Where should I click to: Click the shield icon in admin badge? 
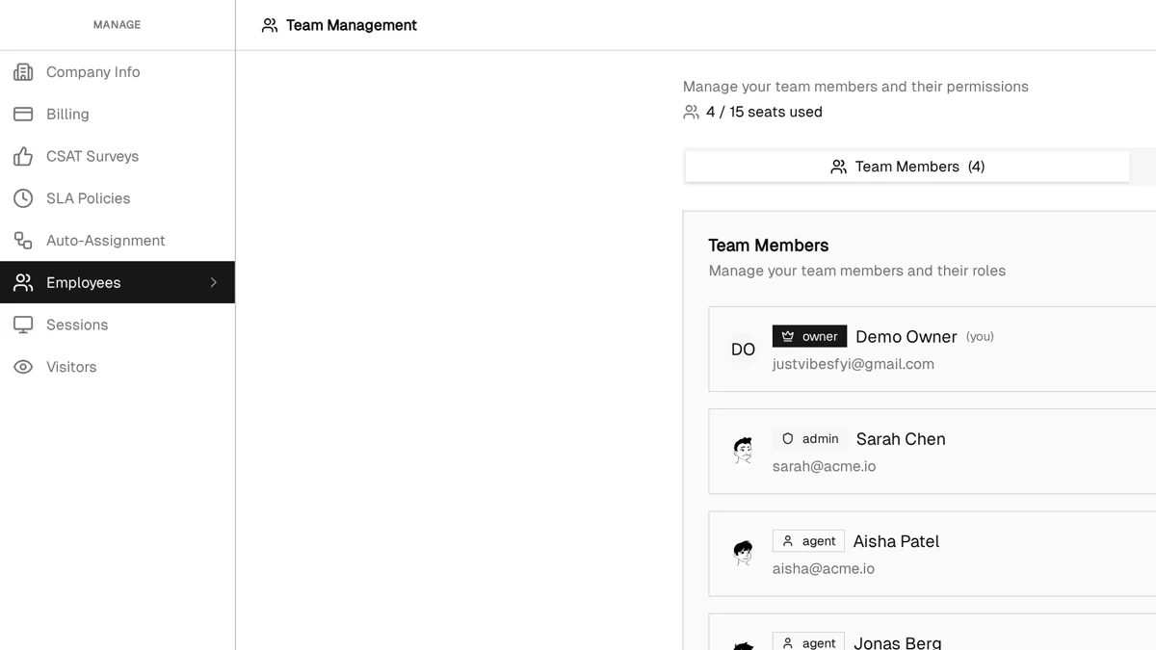pos(788,438)
